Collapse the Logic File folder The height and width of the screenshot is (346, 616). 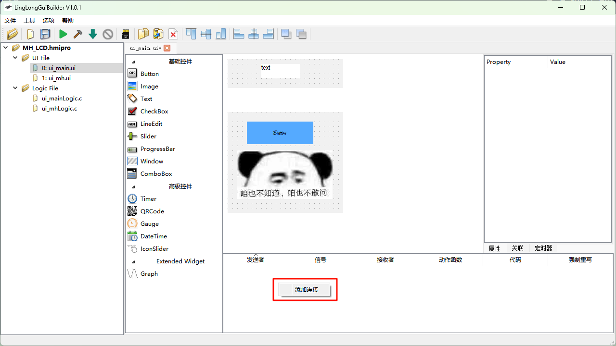15,88
